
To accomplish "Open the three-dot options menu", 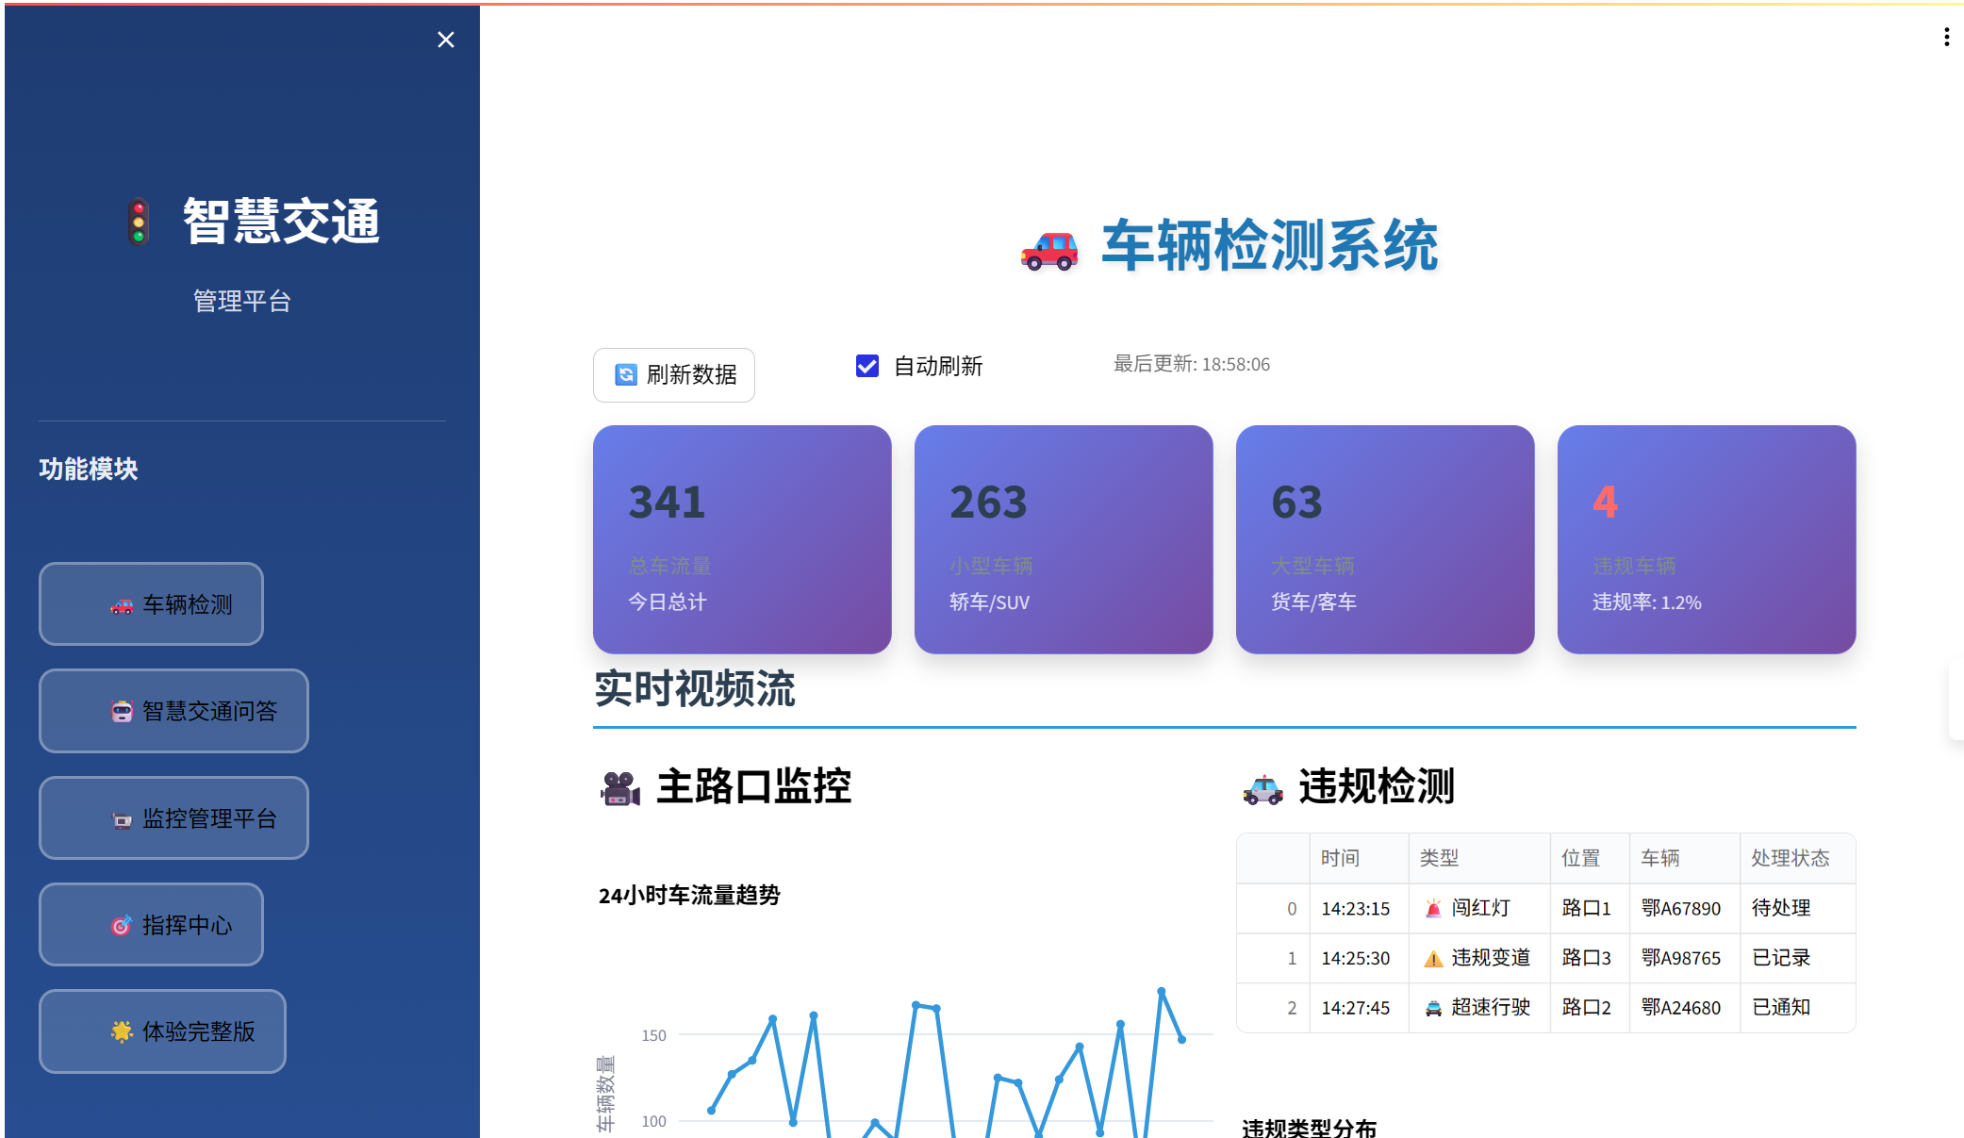I will click(1946, 37).
